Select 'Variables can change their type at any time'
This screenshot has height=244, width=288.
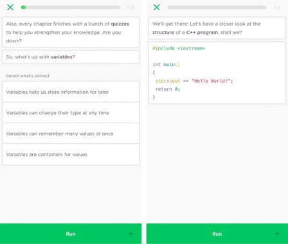[x=71, y=112]
